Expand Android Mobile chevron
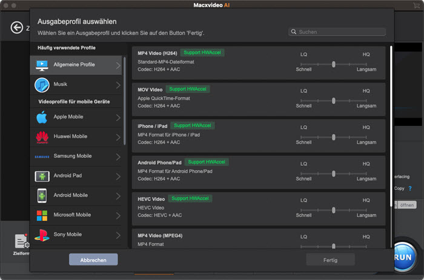424x280 pixels. (118, 196)
